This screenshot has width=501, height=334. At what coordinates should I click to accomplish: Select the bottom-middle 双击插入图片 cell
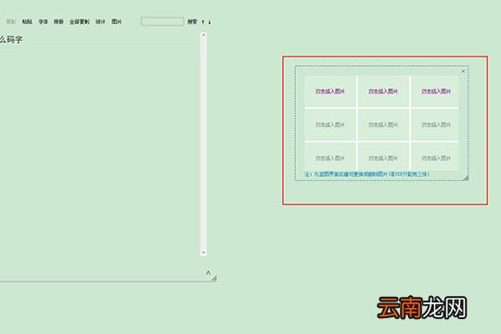(383, 157)
